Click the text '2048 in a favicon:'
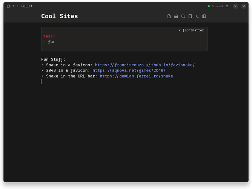Image resolution: width=252 pixels, height=189 pixels. click(x=68, y=70)
